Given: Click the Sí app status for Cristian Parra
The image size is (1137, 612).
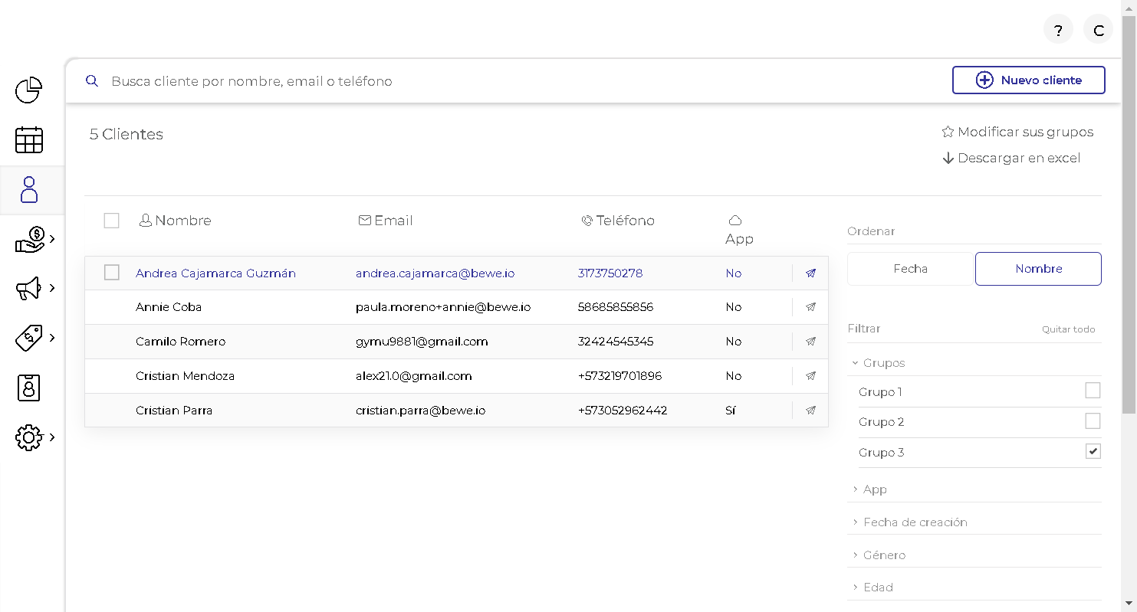Looking at the screenshot, I should [730, 411].
